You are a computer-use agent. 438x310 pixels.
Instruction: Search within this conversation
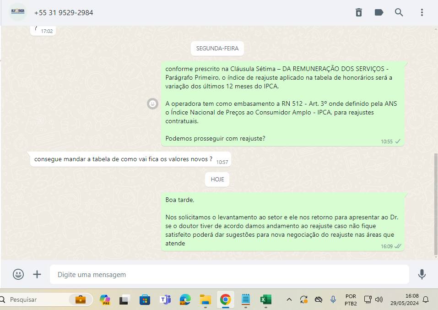coord(399,12)
